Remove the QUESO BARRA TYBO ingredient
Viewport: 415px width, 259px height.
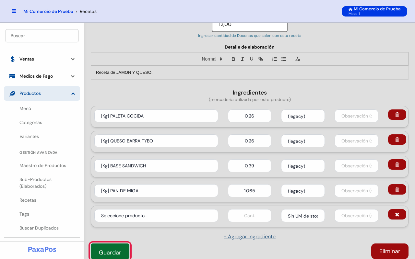tap(397, 140)
